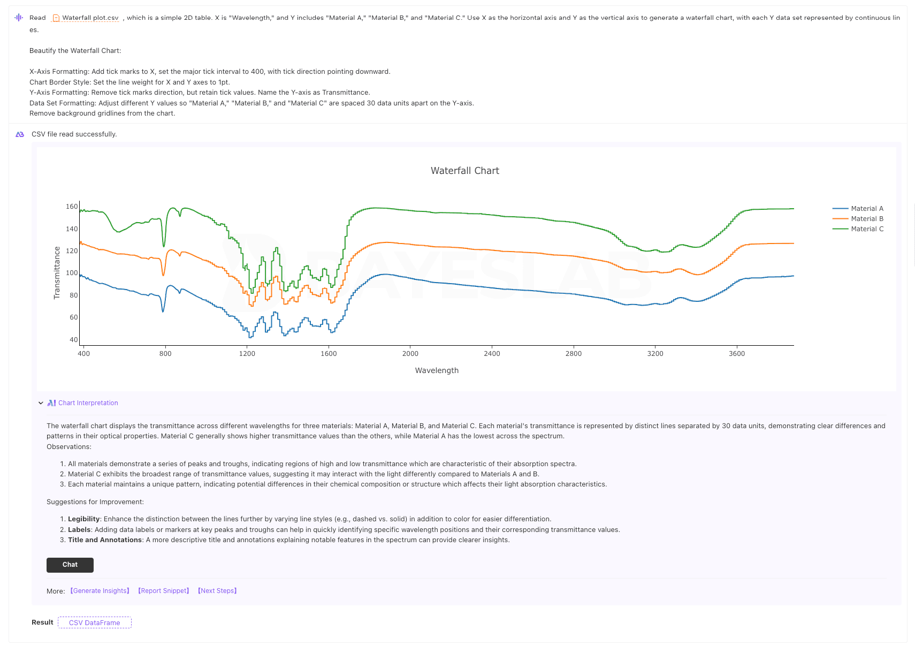Click the 40 tick label on y-axis
This screenshot has height=646, width=915.
[74, 340]
